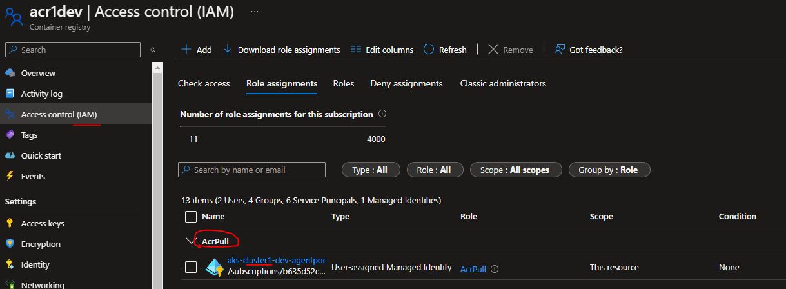Viewport: 786px width, 289px height.
Task: Click the Activity log icon
Action: coord(10,94)
